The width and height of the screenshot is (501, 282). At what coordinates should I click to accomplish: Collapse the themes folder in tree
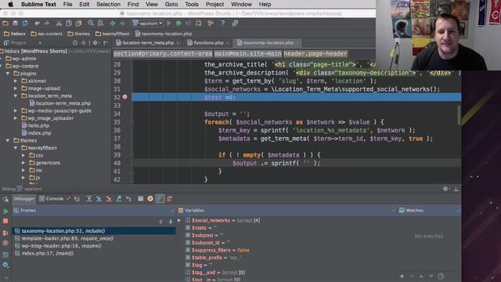click(x=8, y=140)
